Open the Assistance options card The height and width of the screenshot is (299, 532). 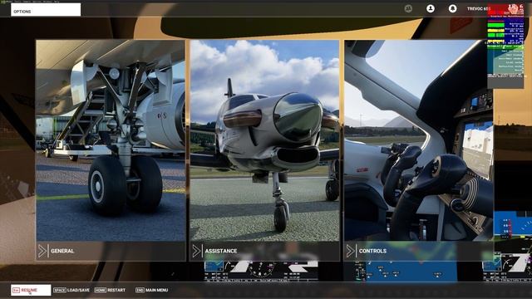[x=264, y=150]
